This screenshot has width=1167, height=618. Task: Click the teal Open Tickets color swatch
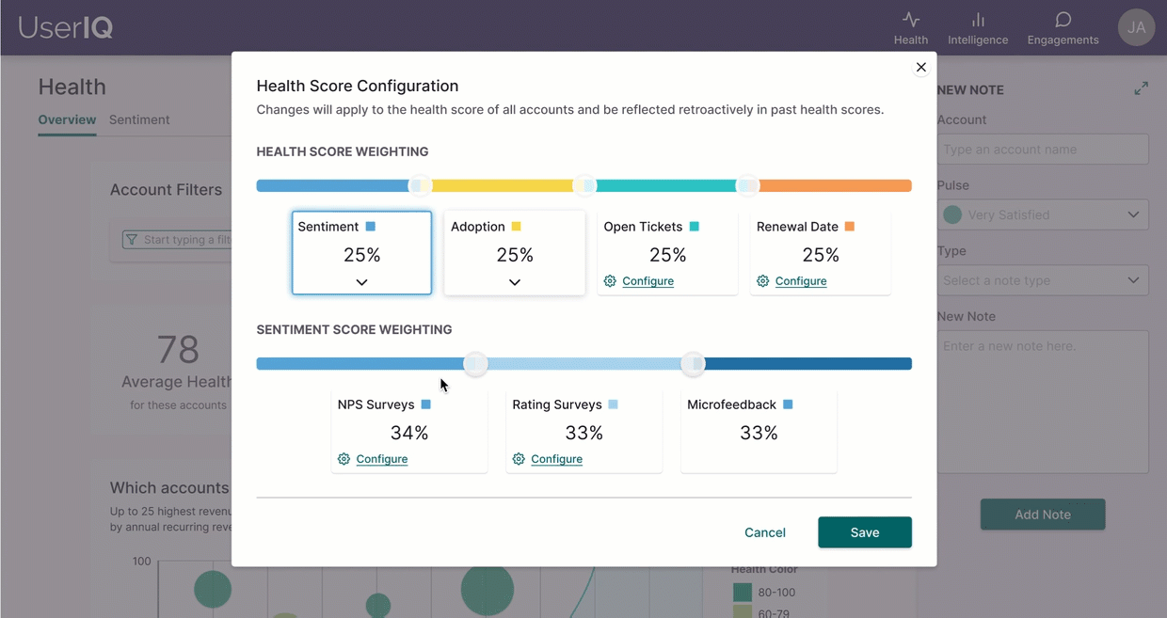click(695, 227)
